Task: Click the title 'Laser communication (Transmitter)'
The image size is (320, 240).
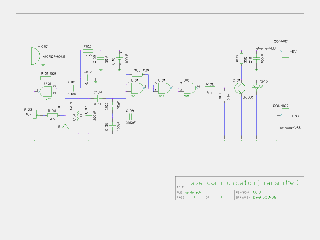Action: [x=242, y=183]
